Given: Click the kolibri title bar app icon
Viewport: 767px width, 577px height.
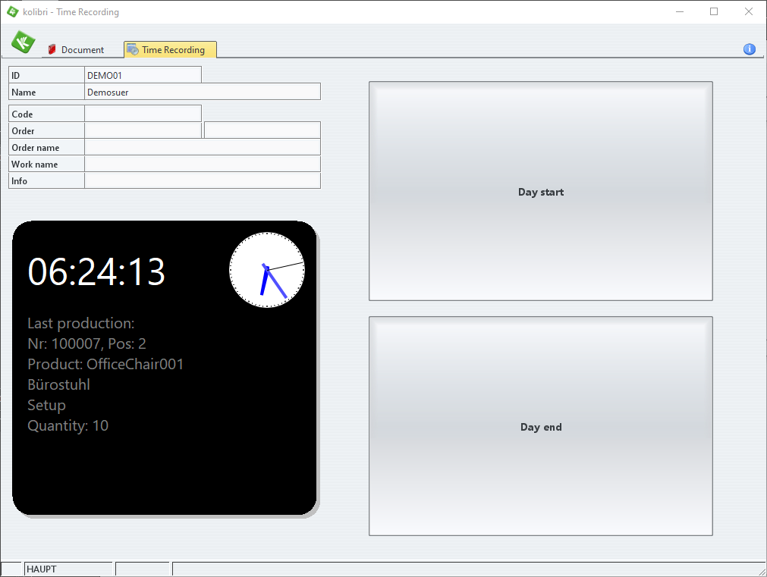Looking at the screenshot, I should pyautogui.click(x=12, y=11).
